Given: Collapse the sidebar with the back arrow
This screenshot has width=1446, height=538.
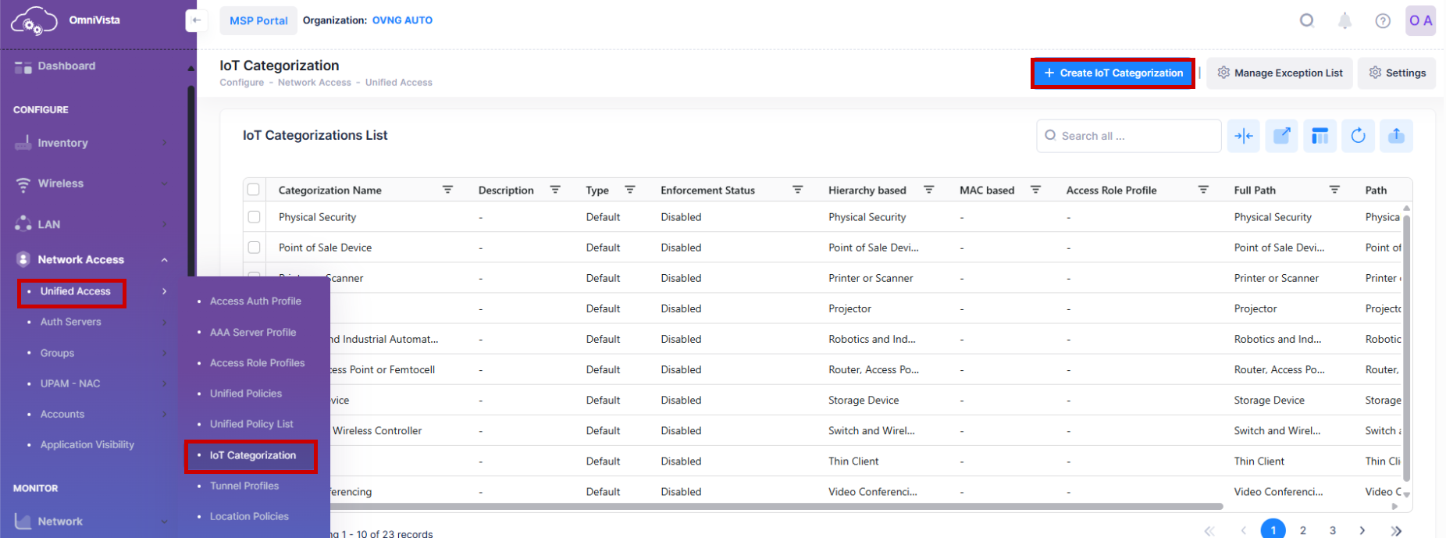Looking at the screenshot, I should pos(197,20).
